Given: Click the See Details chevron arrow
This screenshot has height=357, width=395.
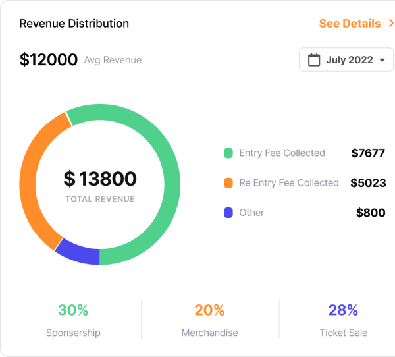Looking at the screenshot, I should pyautogui.click(x=391, y=24).
